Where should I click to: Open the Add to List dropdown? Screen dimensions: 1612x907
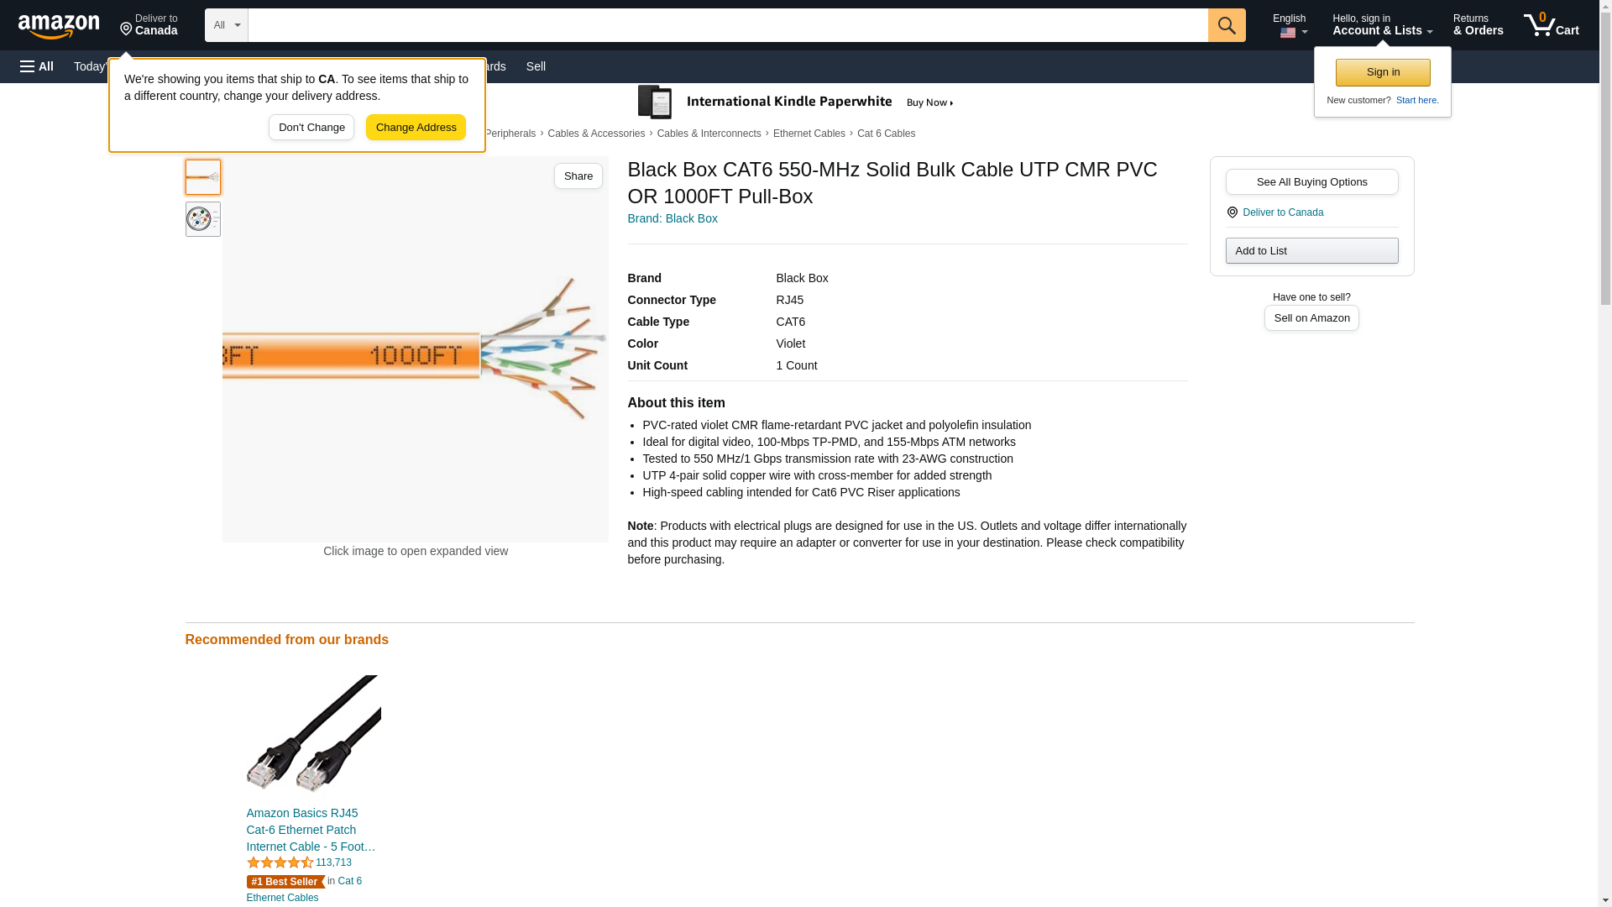click(1311, 251)
